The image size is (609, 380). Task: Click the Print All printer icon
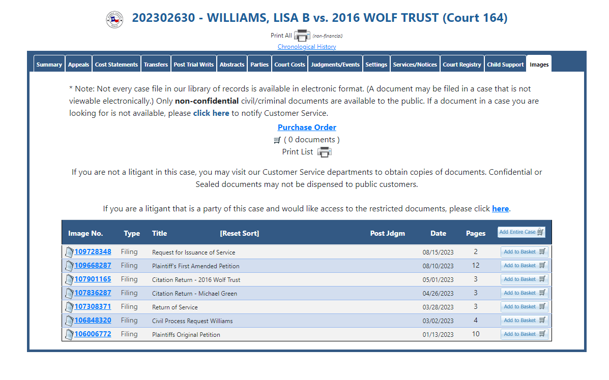302,36
